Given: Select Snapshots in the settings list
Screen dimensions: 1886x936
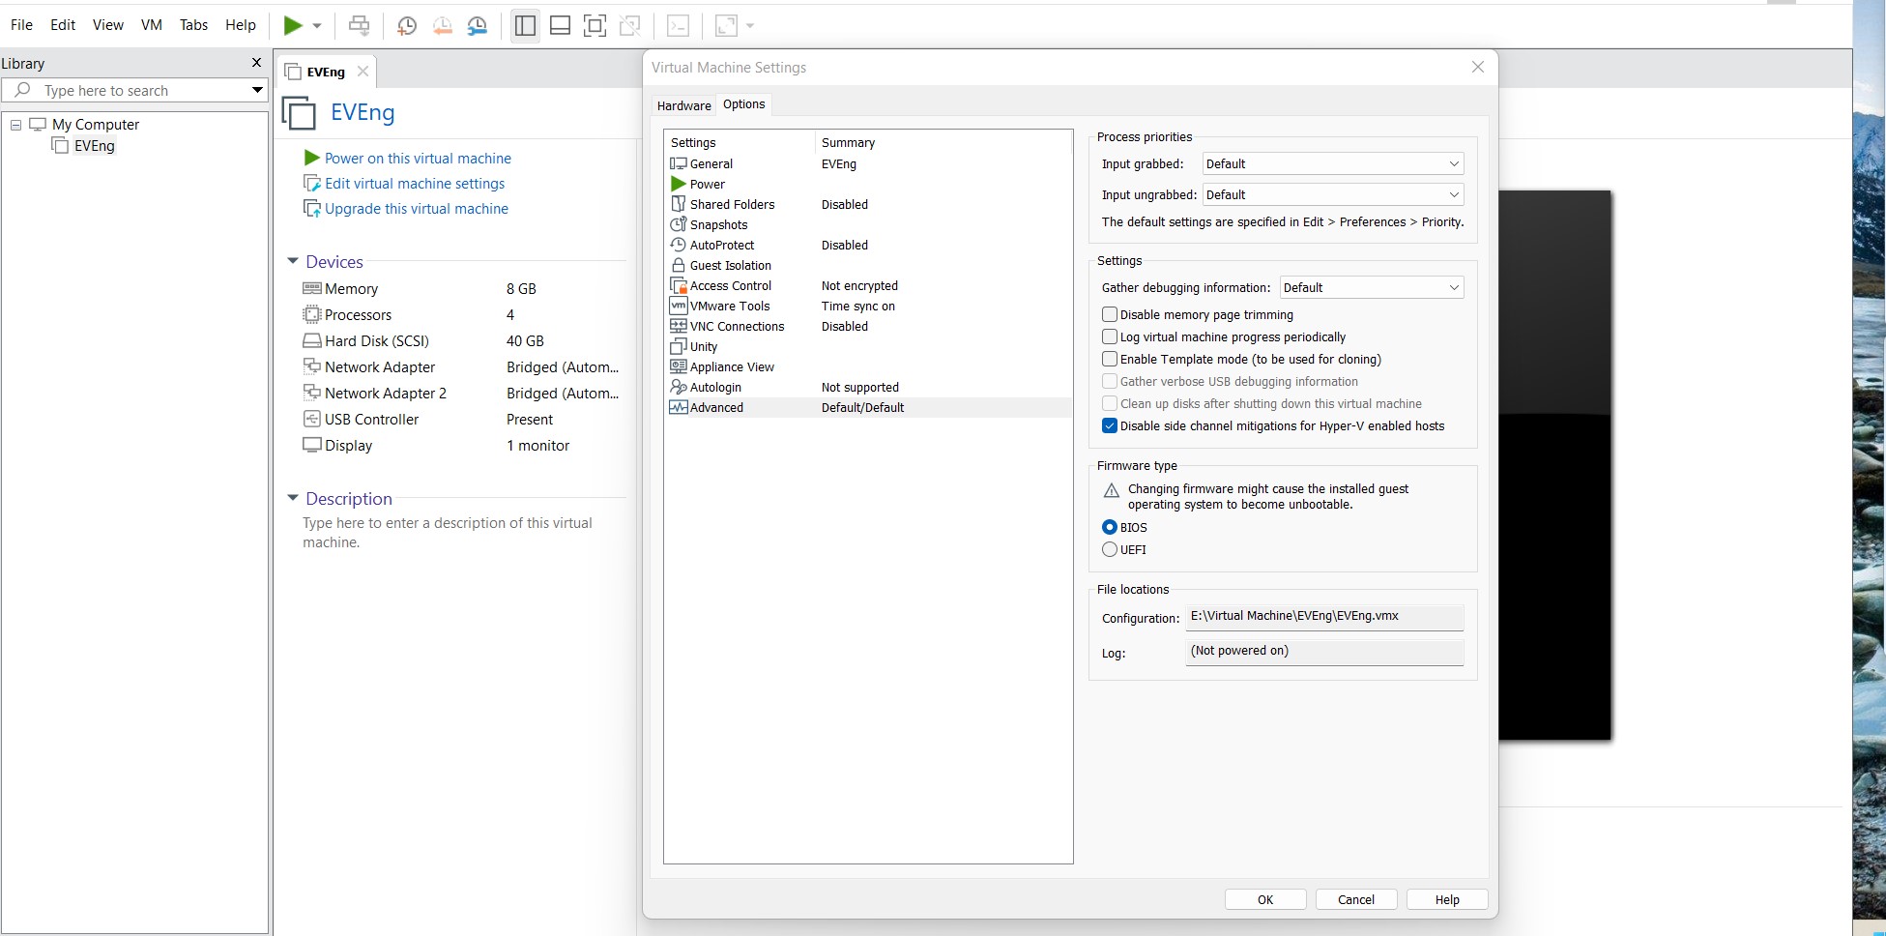Looking at the screenshot, I should point(868,225).
